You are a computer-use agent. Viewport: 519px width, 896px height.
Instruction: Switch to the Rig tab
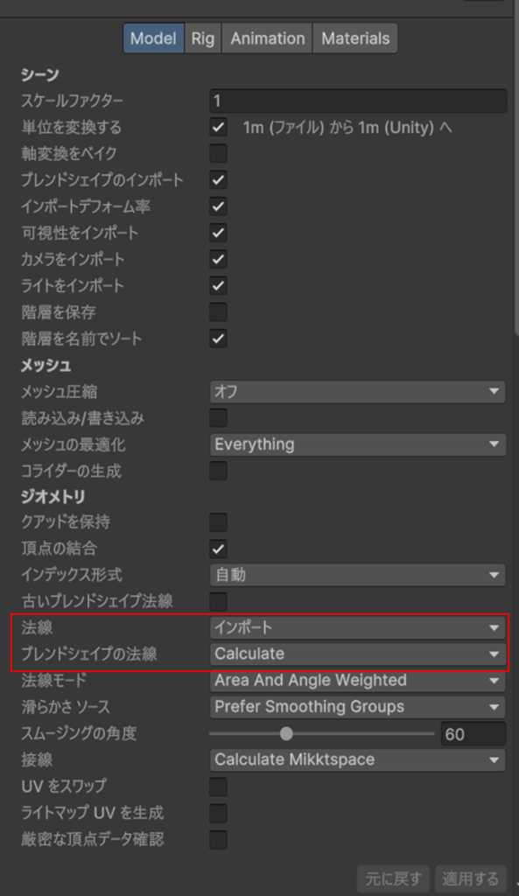click(x=203, y=38)
